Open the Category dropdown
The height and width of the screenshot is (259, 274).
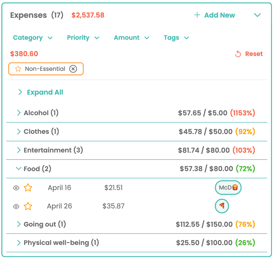click(x=33, y=38)
